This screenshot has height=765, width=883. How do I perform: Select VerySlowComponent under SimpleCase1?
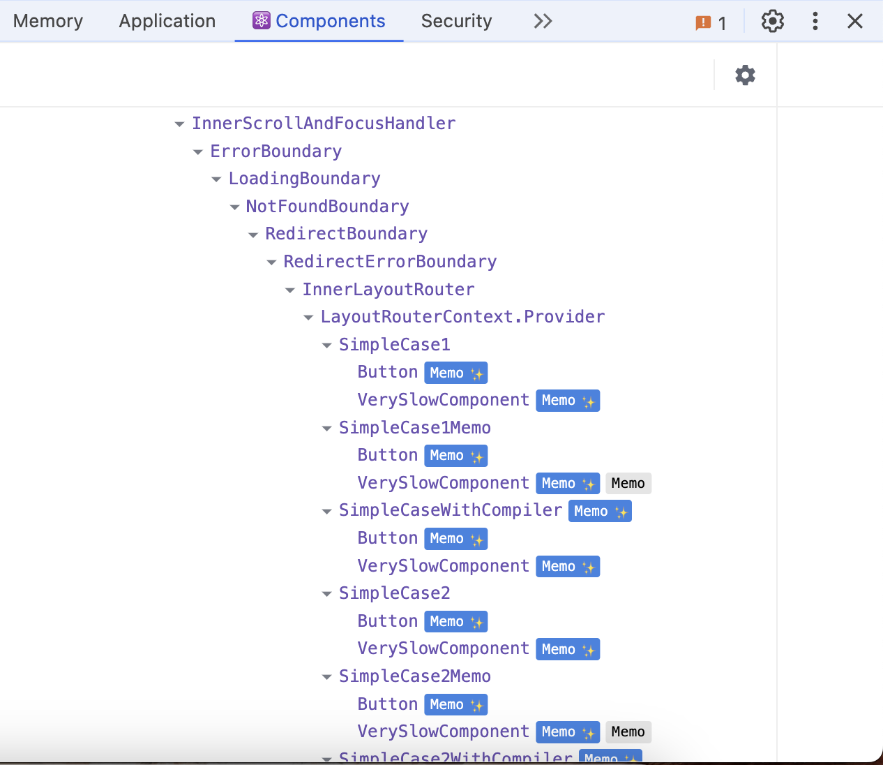coord(443,399)
